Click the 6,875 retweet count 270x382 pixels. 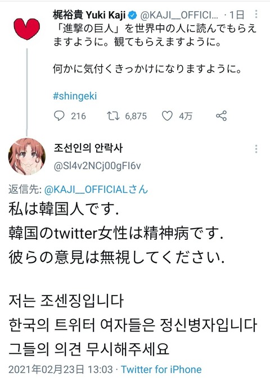click(x=136, y=116)
